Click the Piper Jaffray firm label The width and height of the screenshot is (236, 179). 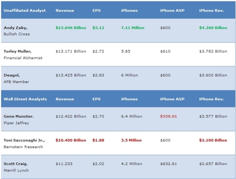coord(16,123)
